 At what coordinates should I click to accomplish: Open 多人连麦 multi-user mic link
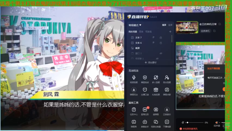pos(156,79)
